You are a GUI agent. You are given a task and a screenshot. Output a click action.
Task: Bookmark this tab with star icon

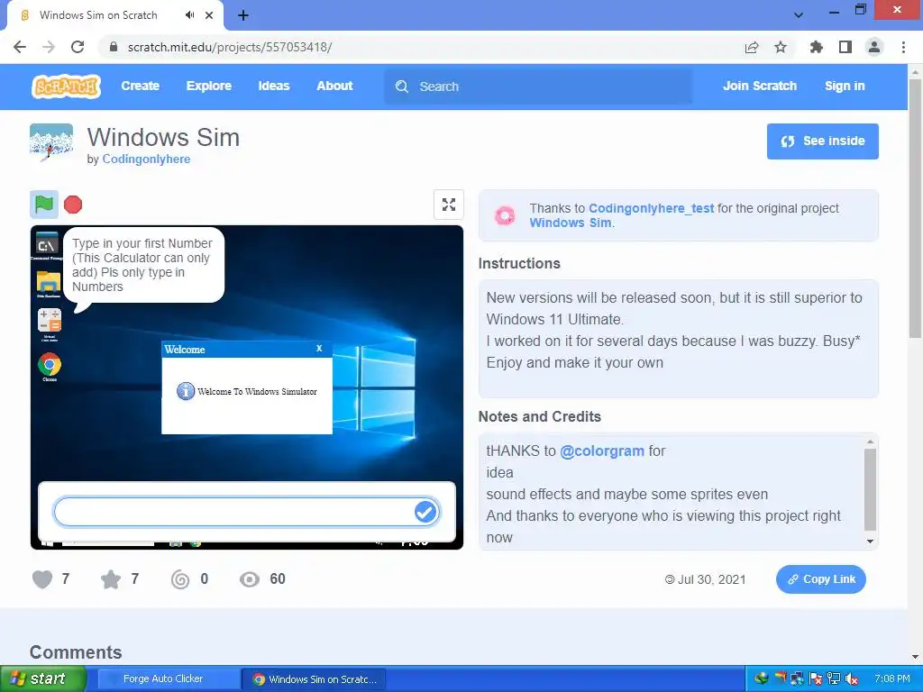[781, 47]
